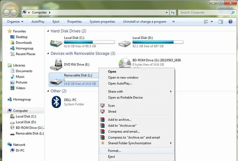Click the Removable Disk (L:) capacity bar
238x161 pixels.
pos(81,80)
